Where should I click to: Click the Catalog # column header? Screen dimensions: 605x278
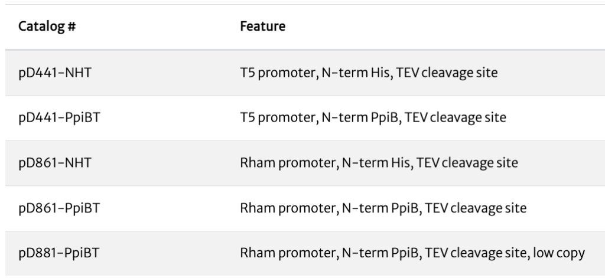(47, 26)
